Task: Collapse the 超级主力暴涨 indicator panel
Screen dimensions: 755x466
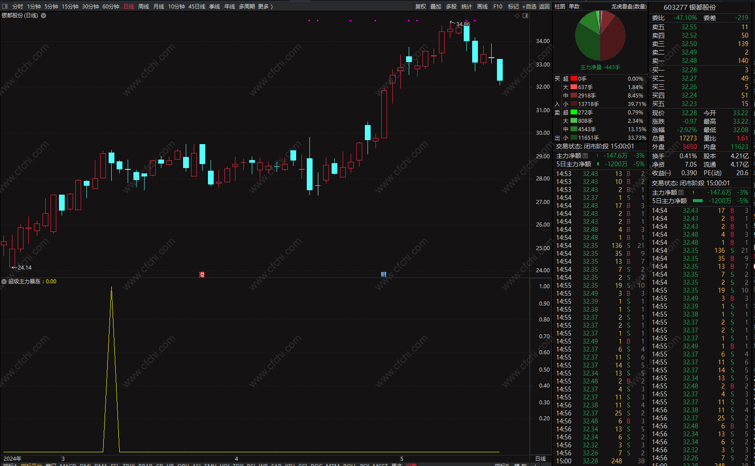Action: 4,282
